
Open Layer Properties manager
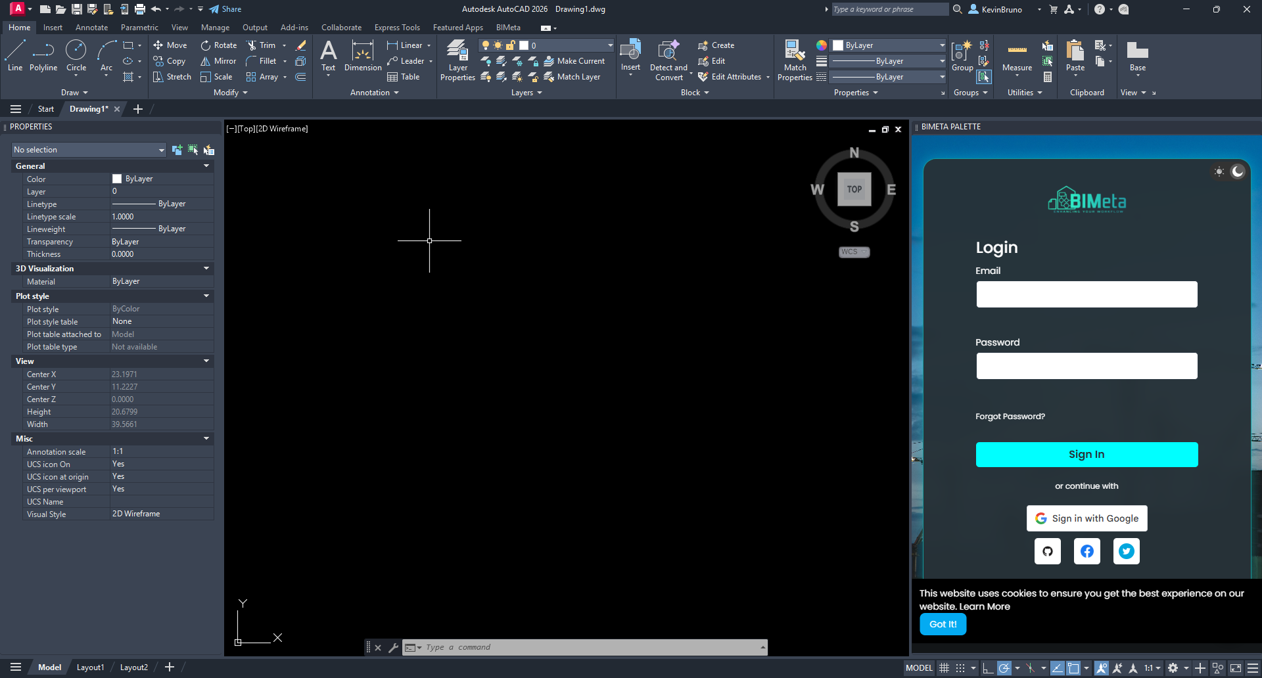point(457,60)
